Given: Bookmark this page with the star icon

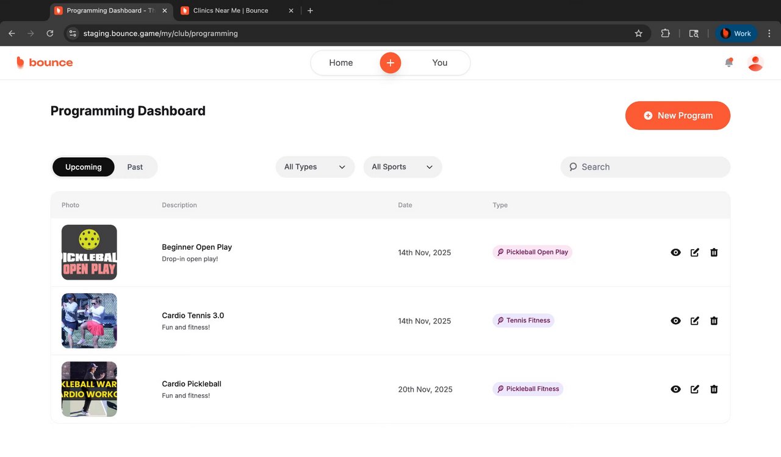Looking at the screenshot, I should 639,34.
